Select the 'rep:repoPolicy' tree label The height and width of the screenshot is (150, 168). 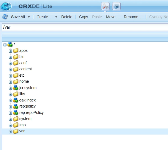[32, 113]
